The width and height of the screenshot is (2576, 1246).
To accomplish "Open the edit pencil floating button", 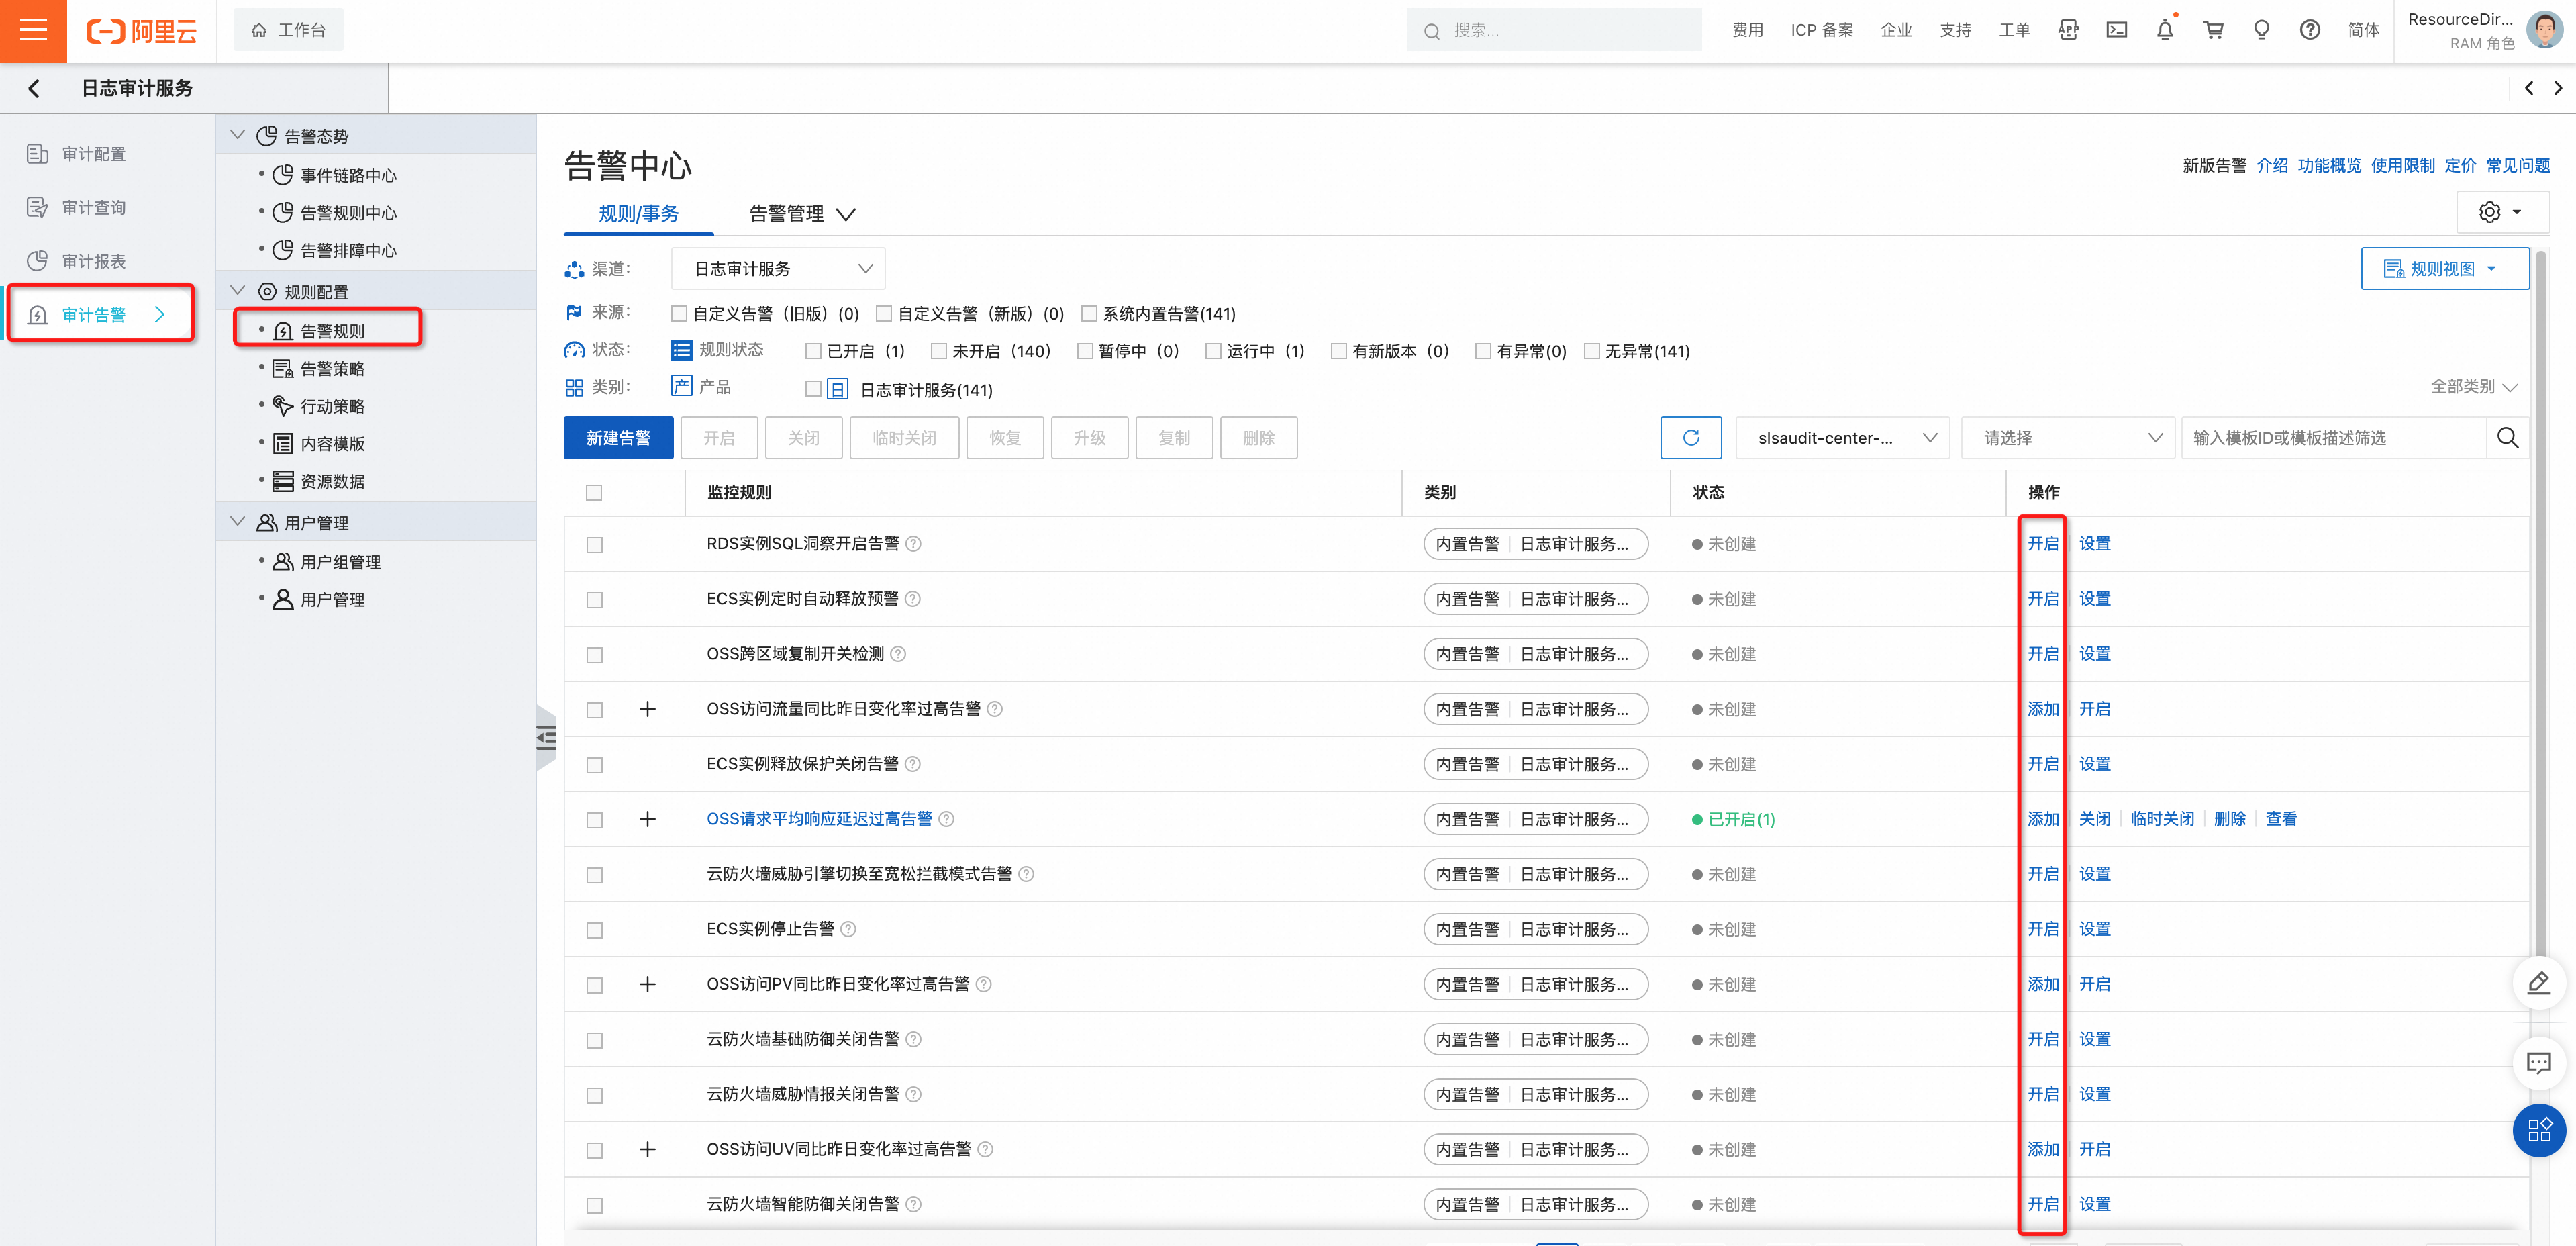I will click(2538, 983).
